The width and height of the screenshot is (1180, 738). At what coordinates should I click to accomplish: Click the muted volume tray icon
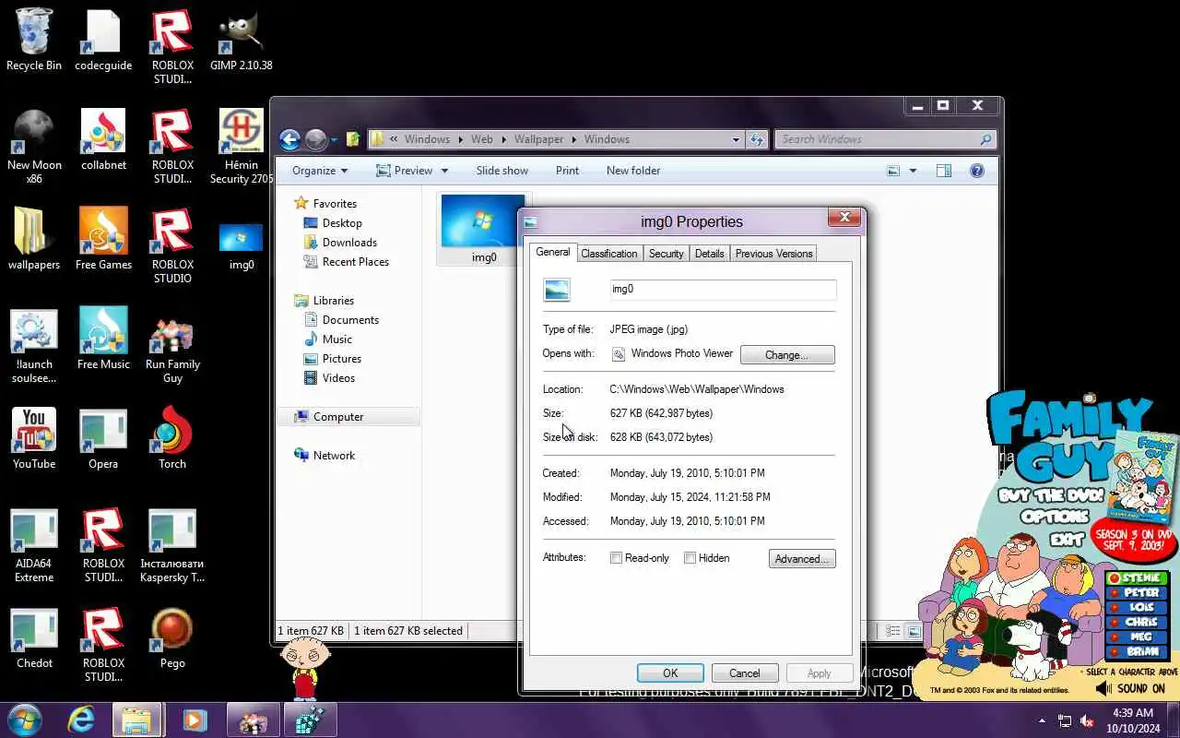(x=1087, y=720)
